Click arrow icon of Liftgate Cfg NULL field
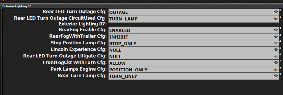Viewport: 283px width, 95px height. click(x=276, y=56)
